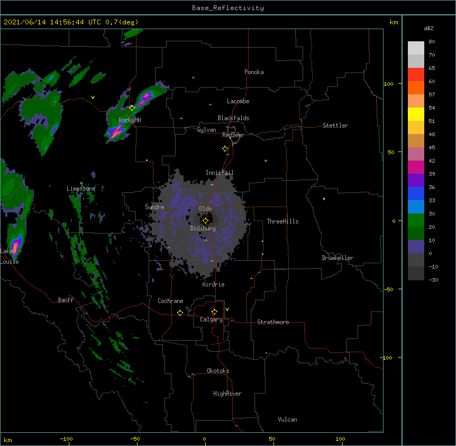Click the Drumheller label
The width and height of the screenshot is (456, 446).
point(338,258)
